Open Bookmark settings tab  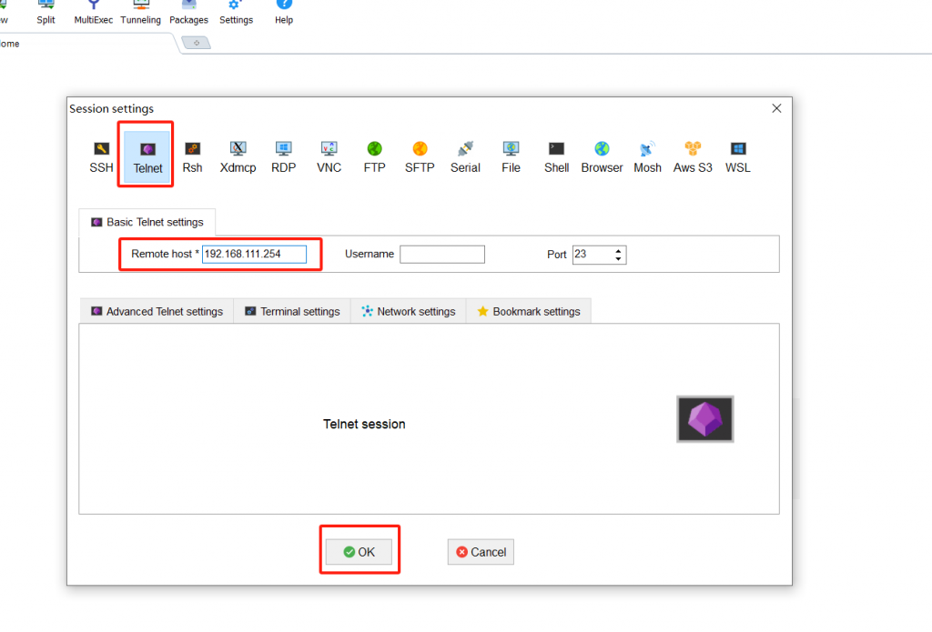pyautogui.click(x=529, y=311)
